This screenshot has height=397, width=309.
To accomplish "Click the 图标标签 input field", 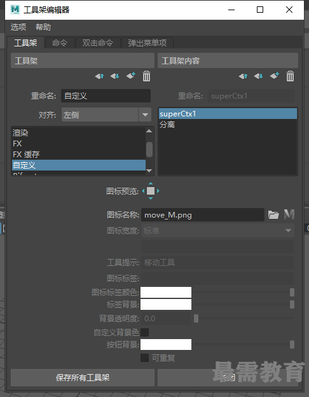I will click(217, 279).
